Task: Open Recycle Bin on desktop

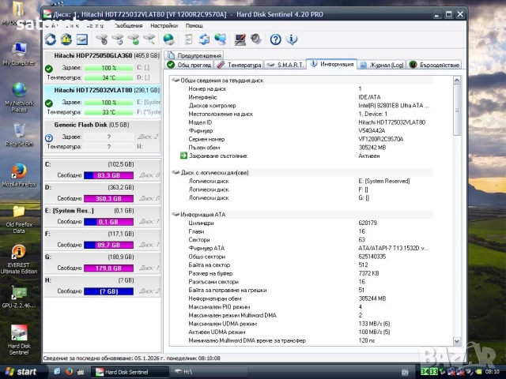Action: pos(19,131)
